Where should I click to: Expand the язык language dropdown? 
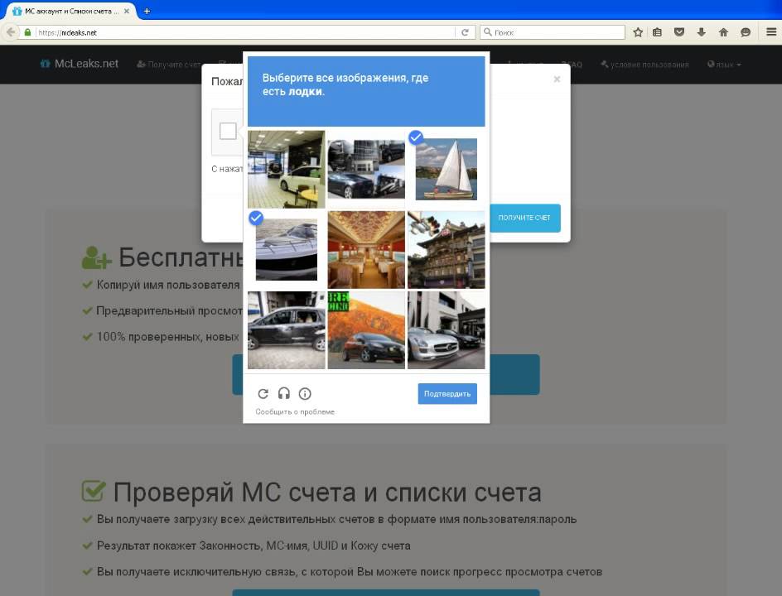click(724, 65)
